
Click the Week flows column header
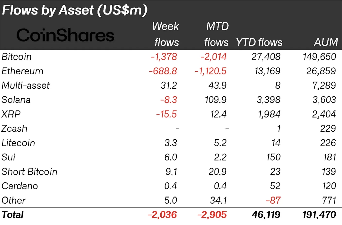pos(166,34)
